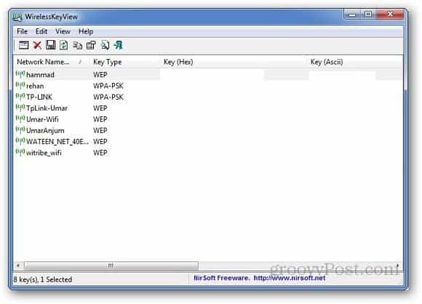Open the File menu
422x304 pixels.
(x=22, y=31)
